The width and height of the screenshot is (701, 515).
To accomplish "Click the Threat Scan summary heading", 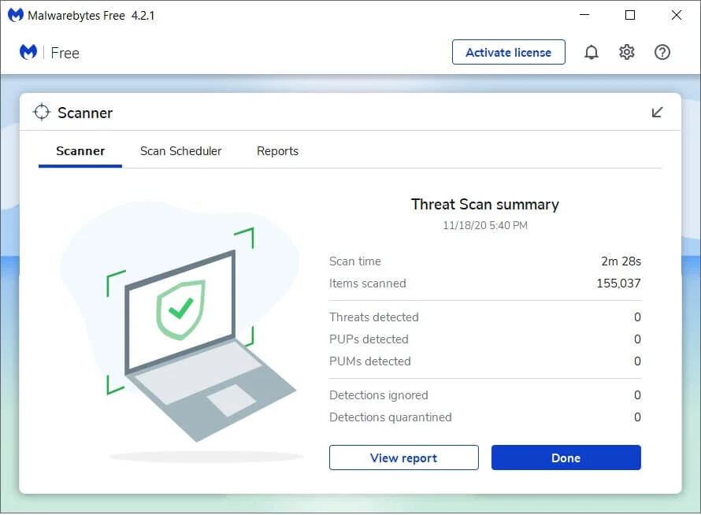I will click(484, 204).
